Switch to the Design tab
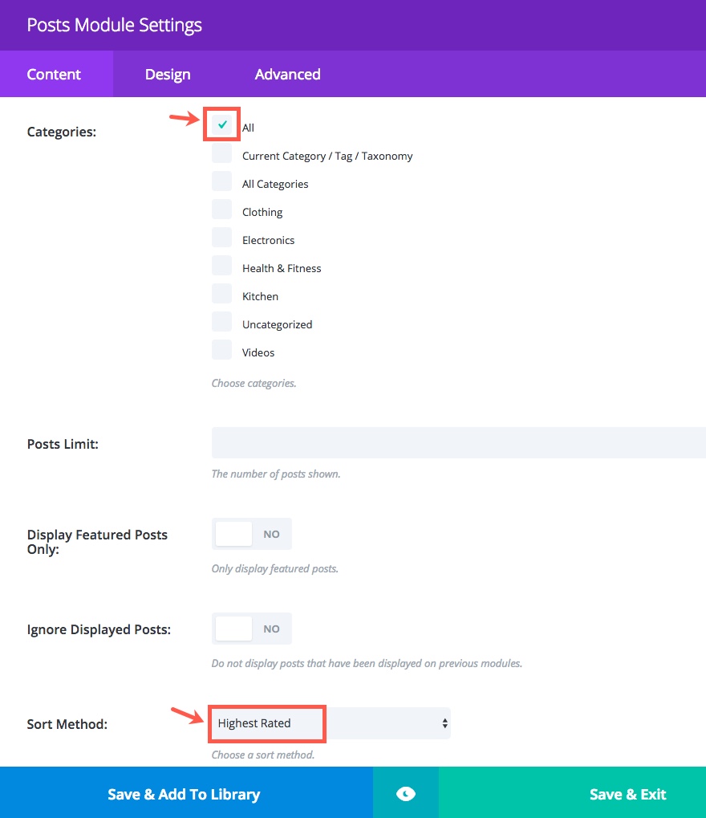Viewport: 706px width, 818px height. tap(168, 75)
